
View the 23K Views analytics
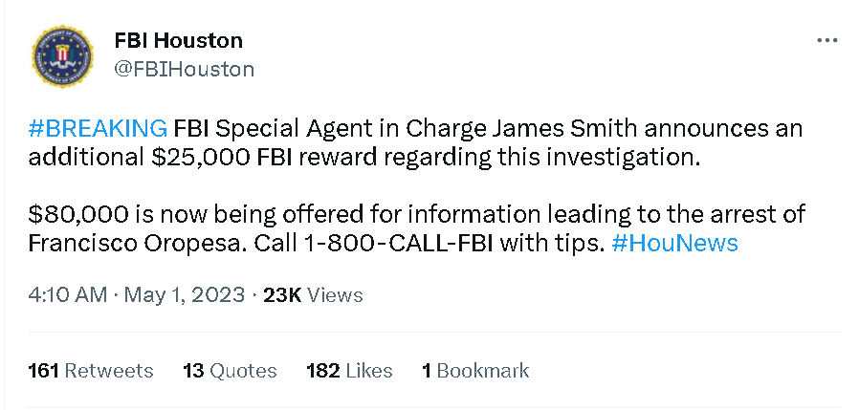coord(313,295)
